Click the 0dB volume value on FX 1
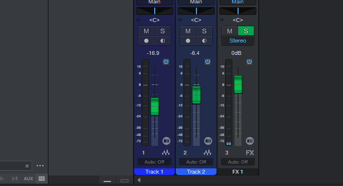 (236, 53)
